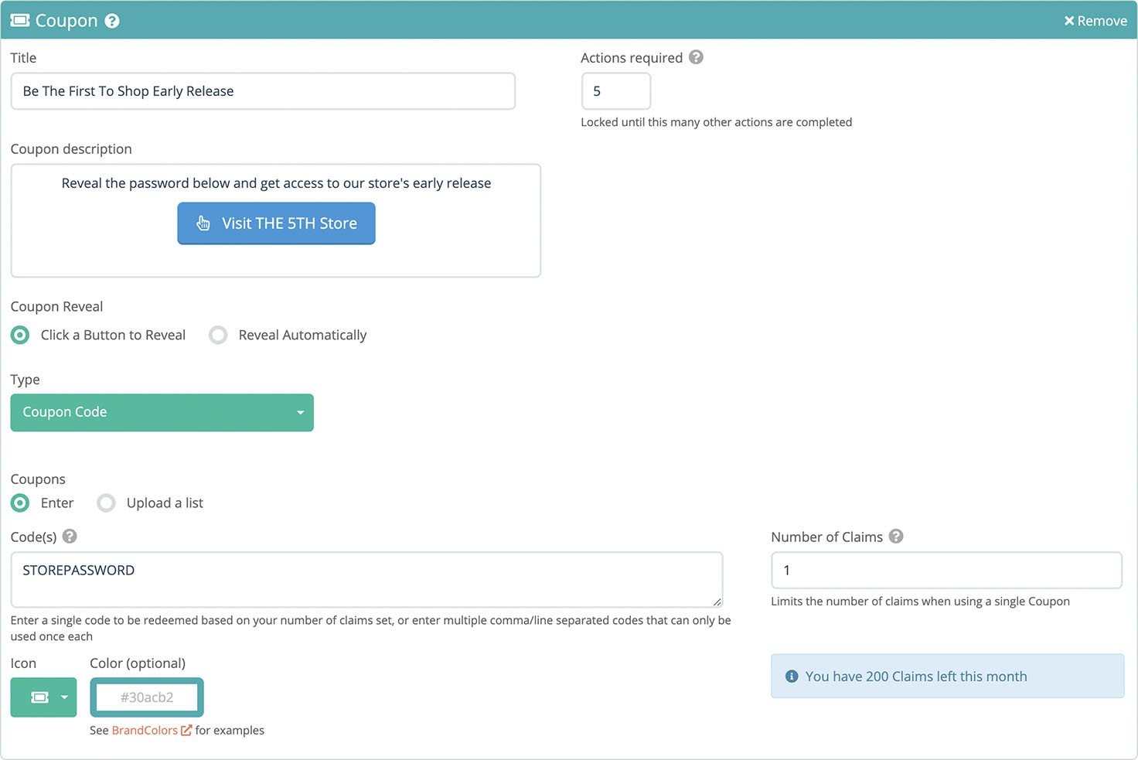The height and width of the screenshot is (760, 1138).
Task: Open the BrandColors link
Action: point(143,730)
